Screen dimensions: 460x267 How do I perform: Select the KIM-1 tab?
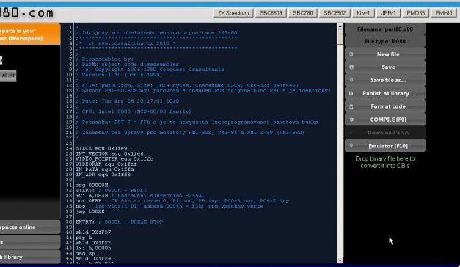[x=363, y=13]
